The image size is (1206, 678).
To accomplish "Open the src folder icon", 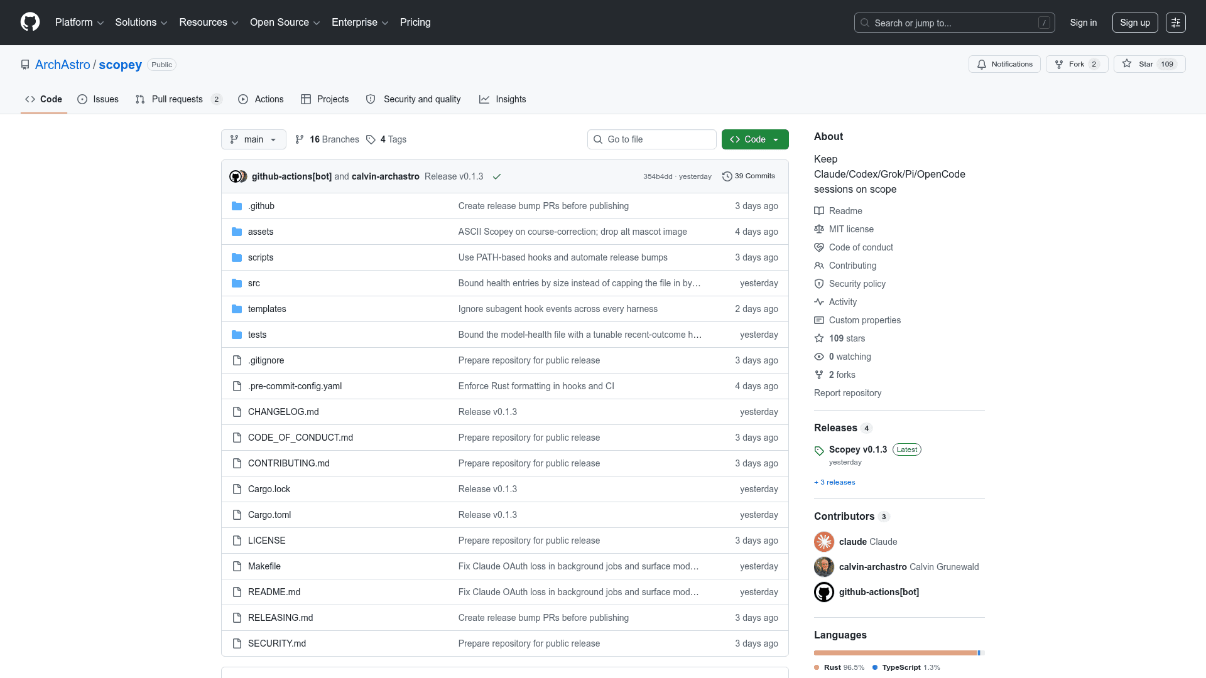I will coord(237,283).
